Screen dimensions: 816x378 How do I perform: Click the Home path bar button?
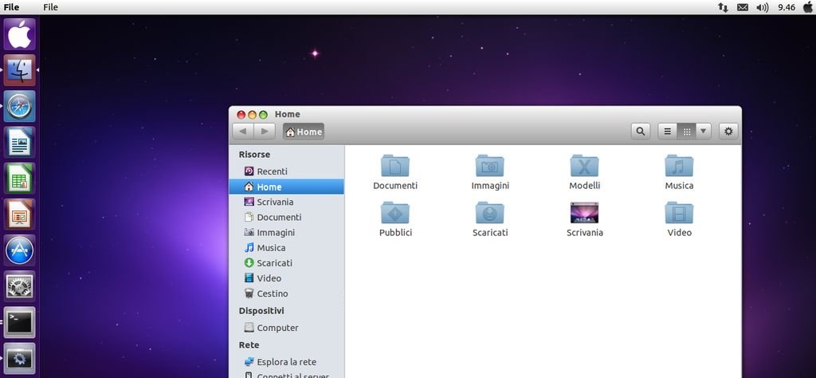point(304,132)
